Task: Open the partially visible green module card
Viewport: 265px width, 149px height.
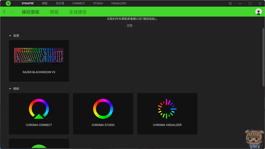Action: [x=39, y=144]
